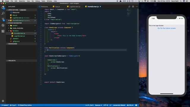This screenshot has height=107, width=190.
Task: Open the errors and warnings count
Action: click(x=13, y=105)
